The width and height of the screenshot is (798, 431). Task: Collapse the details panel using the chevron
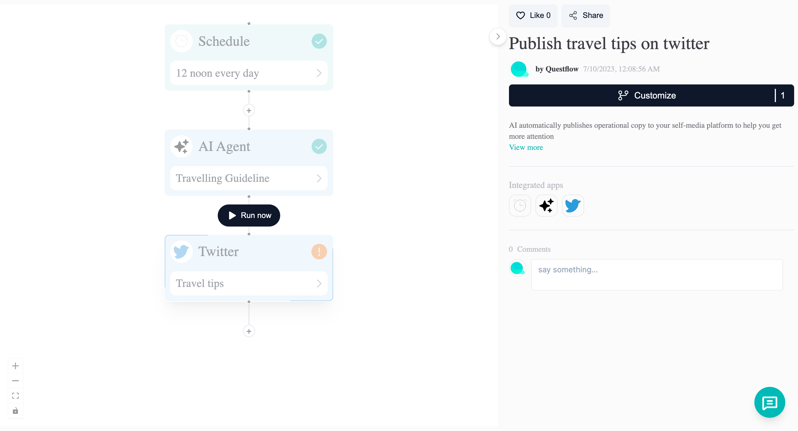pos(498,36)
